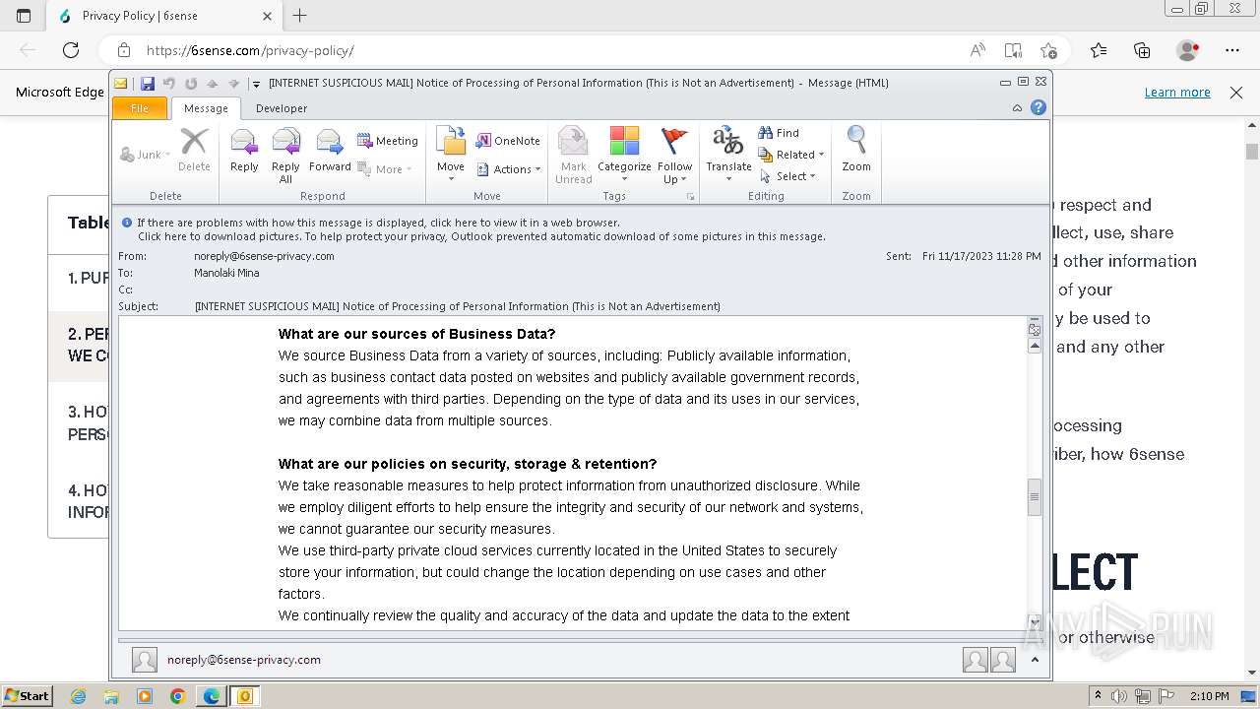Mark the message as Unread

pos(573,156)
